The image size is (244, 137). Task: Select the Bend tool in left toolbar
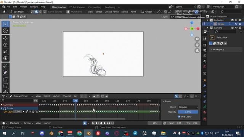(5, 79)
